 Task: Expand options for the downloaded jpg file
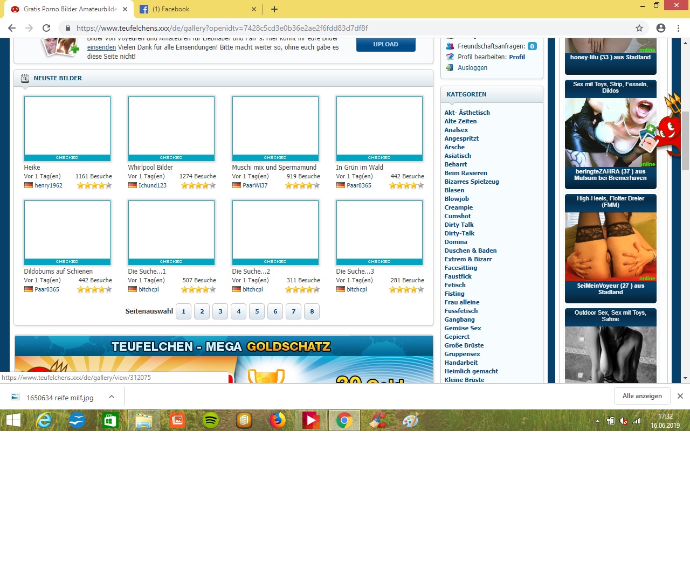click(112, 397)
